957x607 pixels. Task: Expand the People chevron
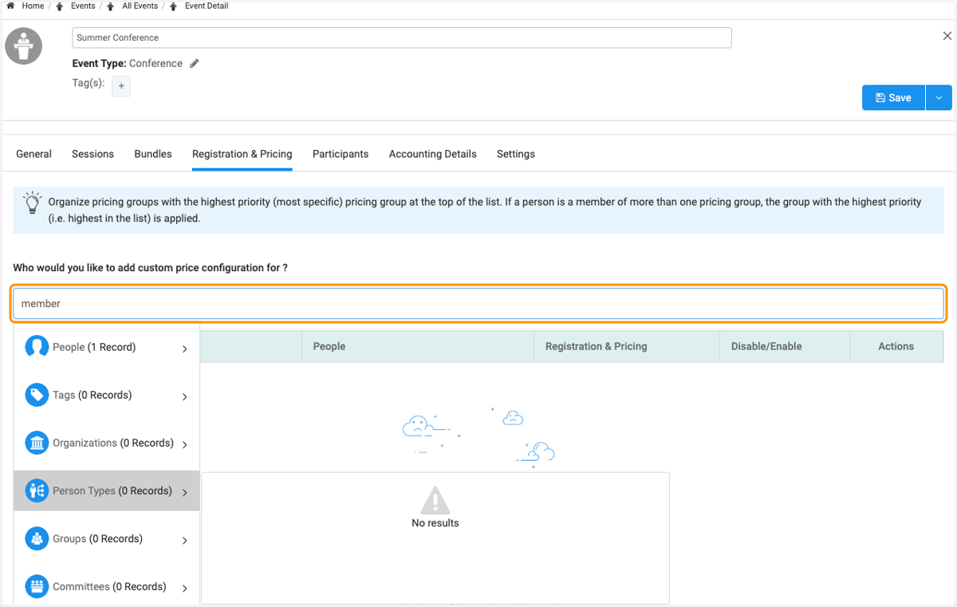tap(185, 349)
